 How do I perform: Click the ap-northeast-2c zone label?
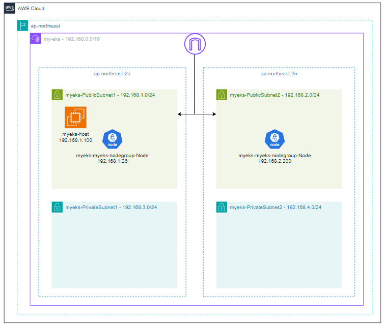[279, 74]
